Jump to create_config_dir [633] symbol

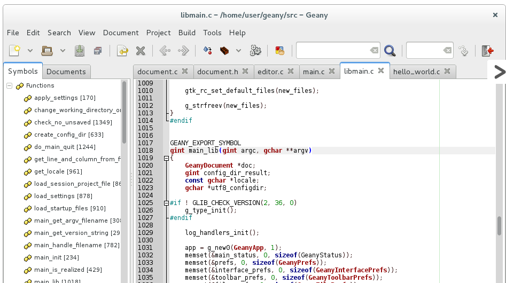coord(69,135)
